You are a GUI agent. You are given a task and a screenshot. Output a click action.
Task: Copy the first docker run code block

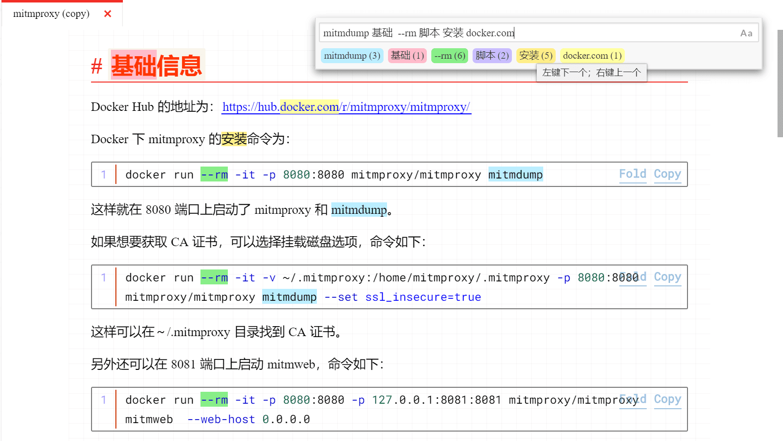pyautogui.click(x=667, y=174)
